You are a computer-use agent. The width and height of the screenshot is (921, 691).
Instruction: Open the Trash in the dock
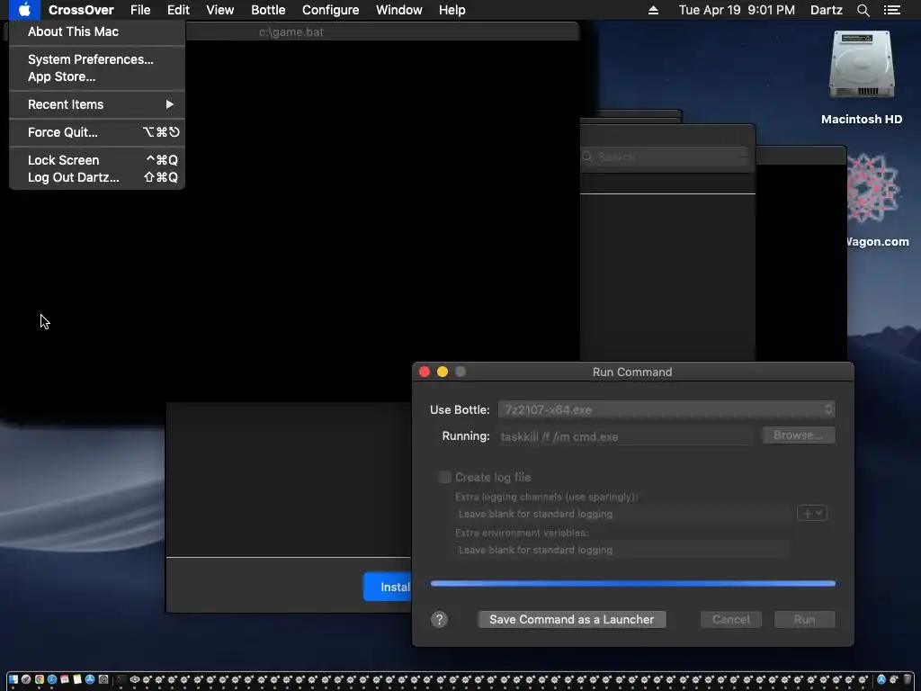tap(908, 679)
